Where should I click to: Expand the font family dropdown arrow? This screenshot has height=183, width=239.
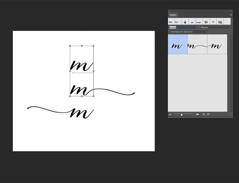point(197,27)
